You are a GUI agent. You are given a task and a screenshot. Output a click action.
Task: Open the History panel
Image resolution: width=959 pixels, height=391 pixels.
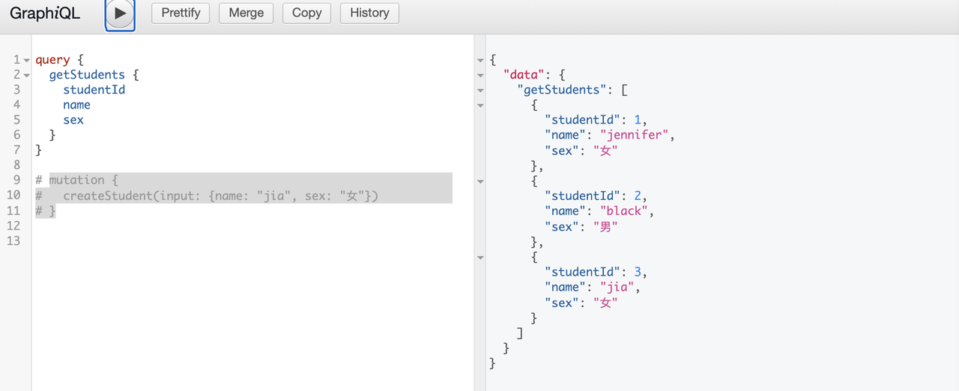(369, 13)
